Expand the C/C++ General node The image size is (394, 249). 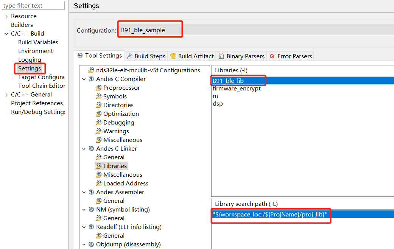tap(6, 95)
